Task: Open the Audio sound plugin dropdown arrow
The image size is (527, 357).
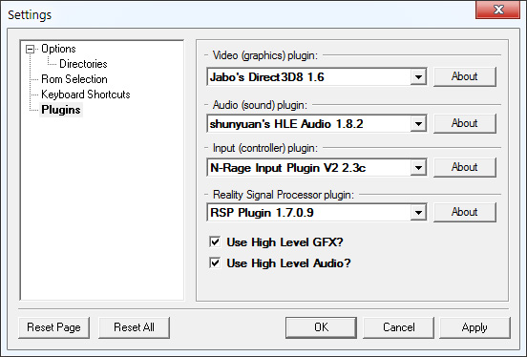Action: 418,124
